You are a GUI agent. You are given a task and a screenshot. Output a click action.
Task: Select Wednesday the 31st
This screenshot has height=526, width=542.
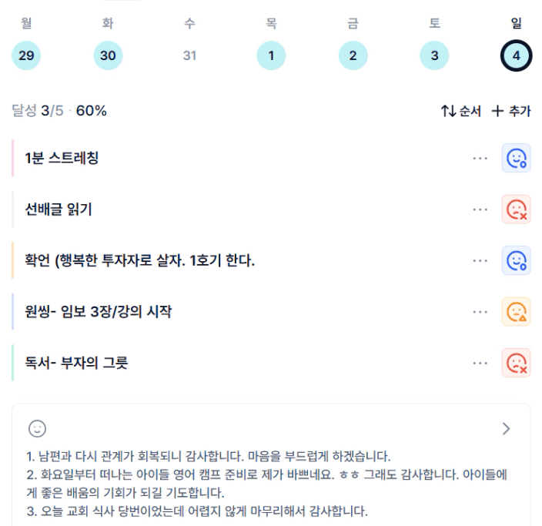coord(189,55)
